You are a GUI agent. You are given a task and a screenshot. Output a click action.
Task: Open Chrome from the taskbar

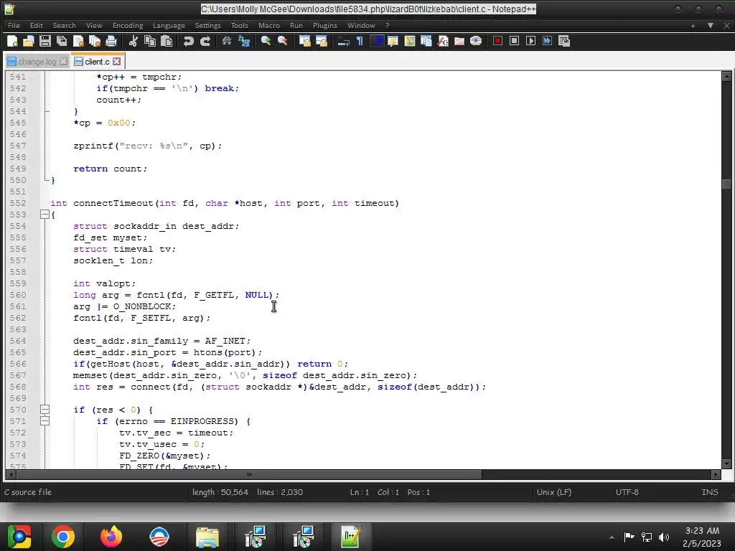coord(63,537)
